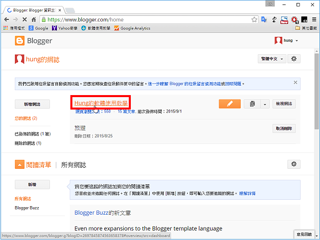
Task: Open the Blogger template language post title
Action: point(148,229)
